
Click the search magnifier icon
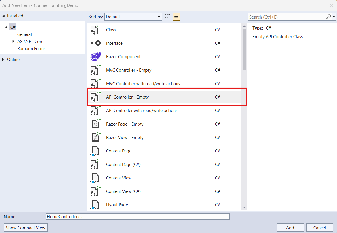328,17
